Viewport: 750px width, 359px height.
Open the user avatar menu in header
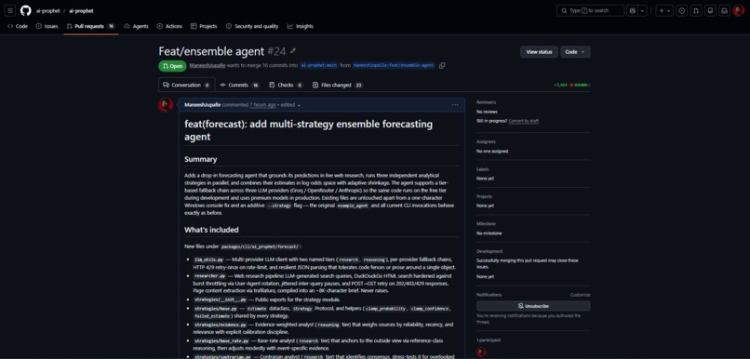click(739, 10)
